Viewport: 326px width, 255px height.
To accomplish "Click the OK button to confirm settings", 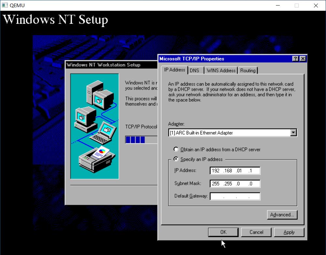I will (x=223, y=232).
